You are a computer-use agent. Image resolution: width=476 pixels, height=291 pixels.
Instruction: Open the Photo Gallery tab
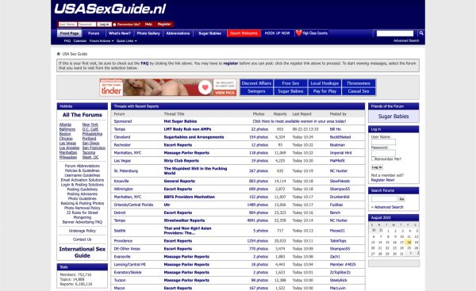[148, 33]
